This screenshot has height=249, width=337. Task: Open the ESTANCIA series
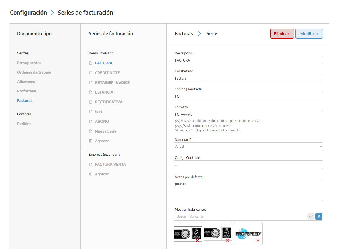point(104,92)
